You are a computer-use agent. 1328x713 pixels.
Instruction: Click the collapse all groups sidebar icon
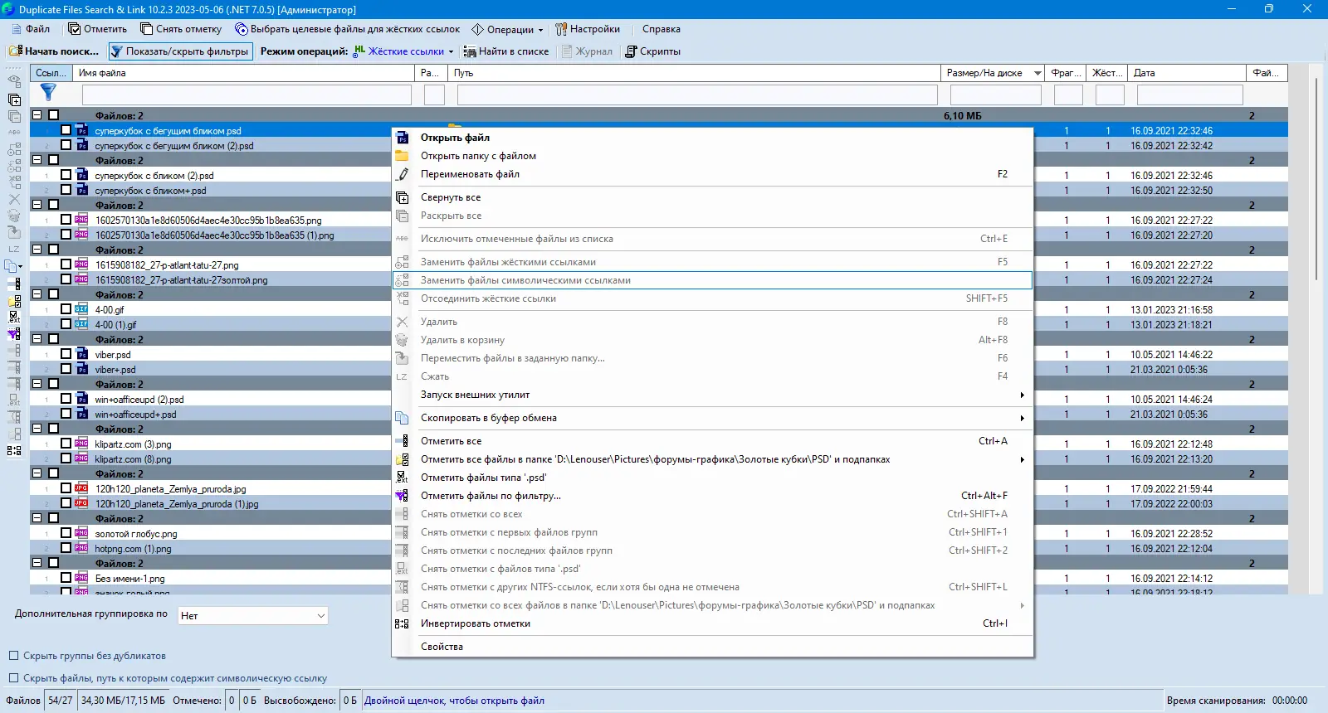click(14, 99)
